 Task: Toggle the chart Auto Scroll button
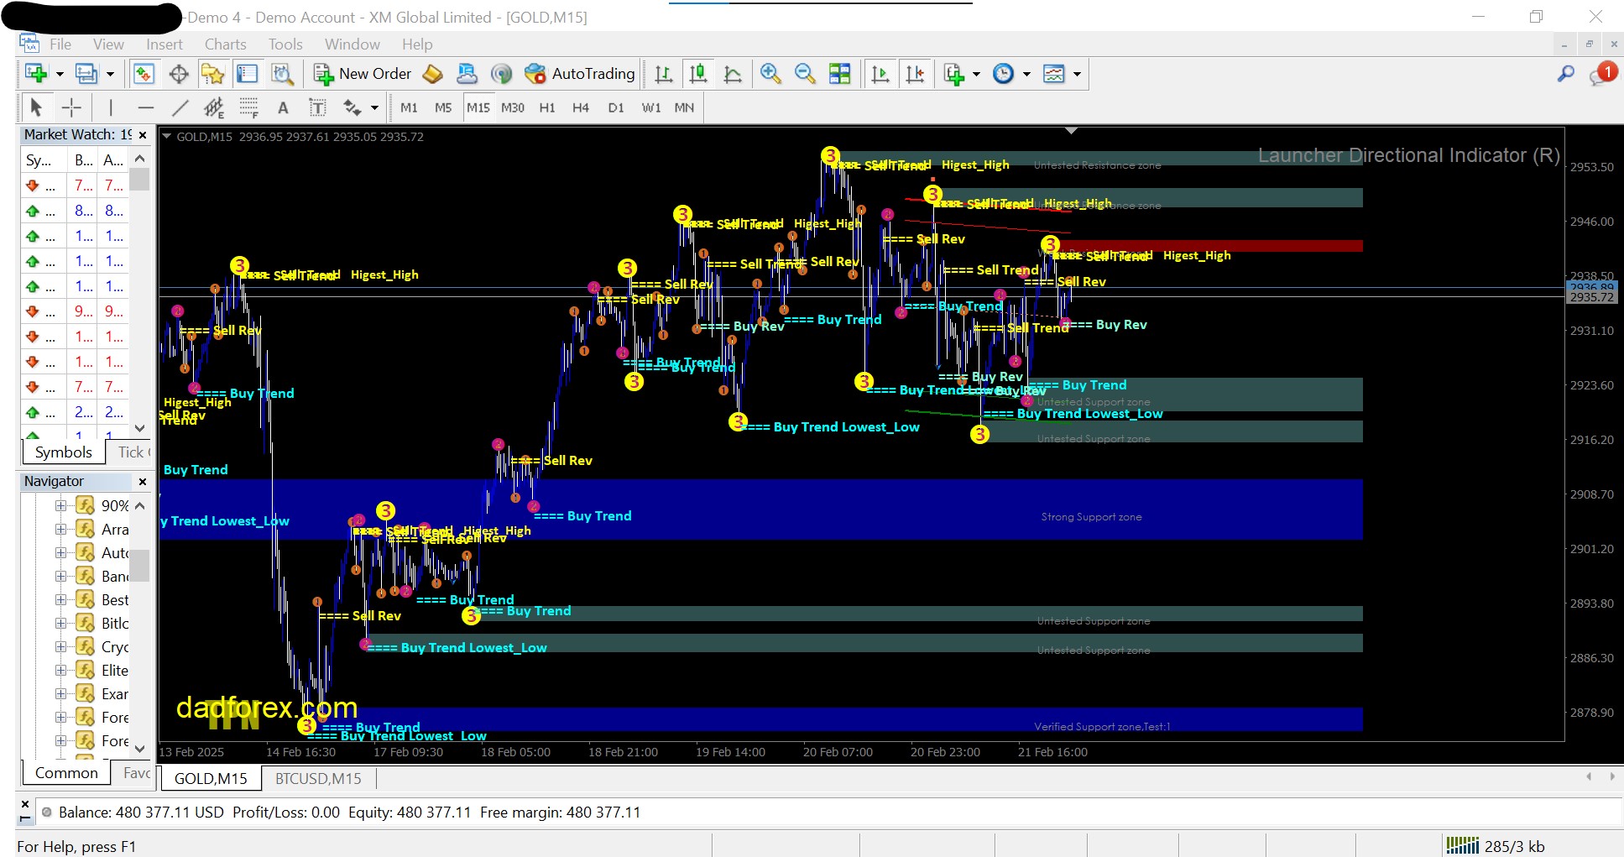point(880,74)
